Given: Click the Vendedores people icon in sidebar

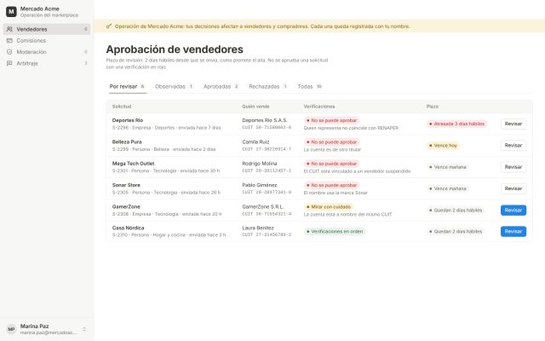Looking at the screenshot, I should [9, 29].
